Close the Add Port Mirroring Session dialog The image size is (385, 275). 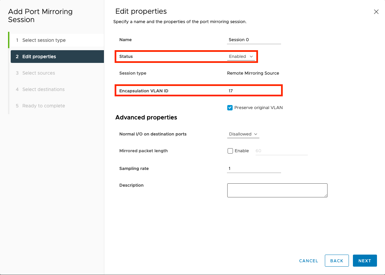pos(376,11)
